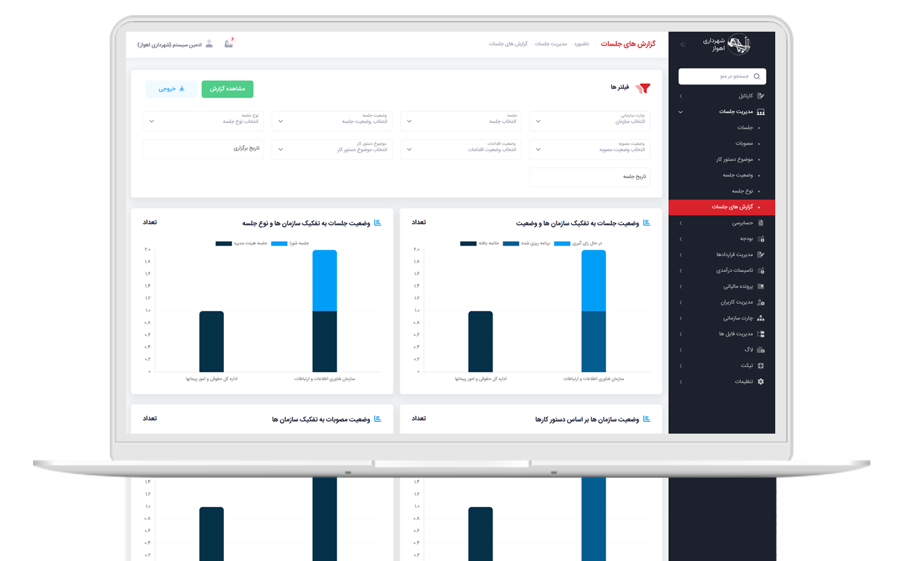Click the لاگ sidebar icon
This screenshot has height=561, width=902.
point(761,350)
